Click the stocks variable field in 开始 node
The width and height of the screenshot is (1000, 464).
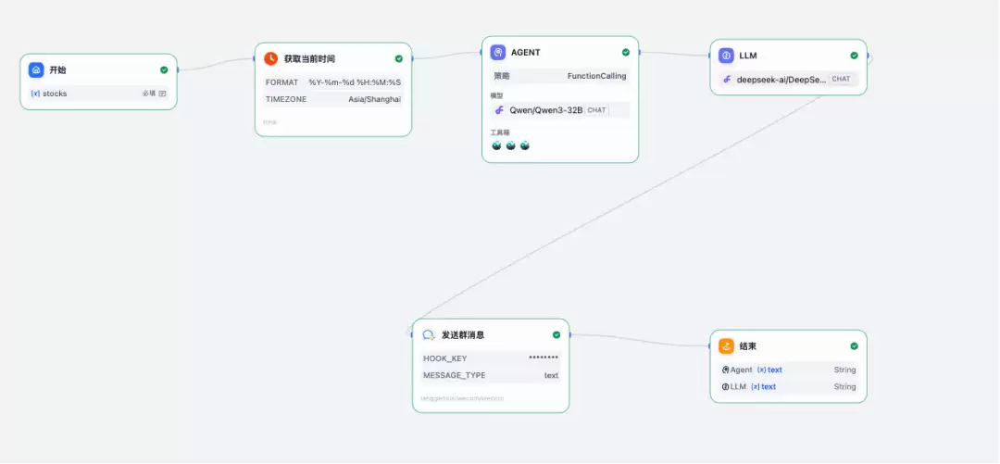tap(99, 94)
